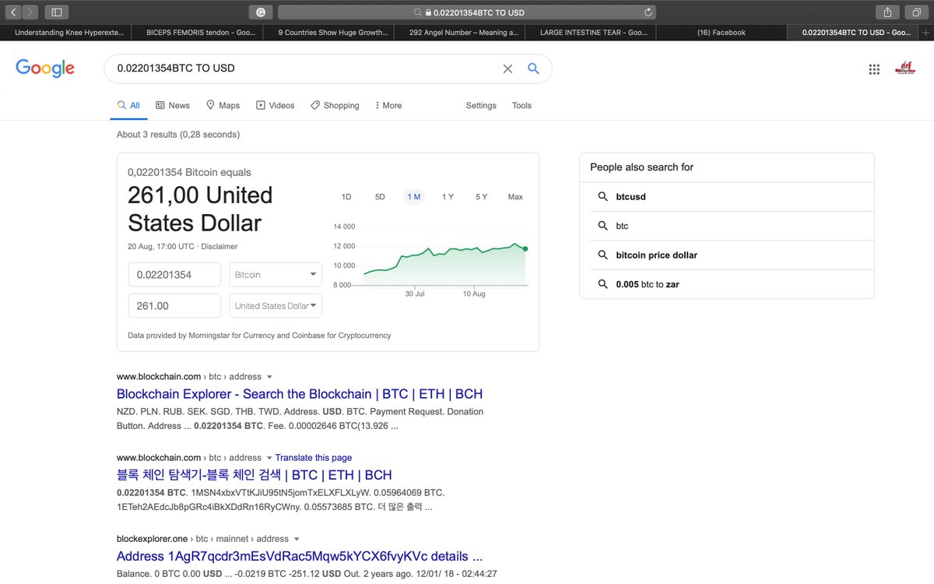934x584 pixels.
Task: Toggle the Safari sidebar button
Action: click(57, 12)
